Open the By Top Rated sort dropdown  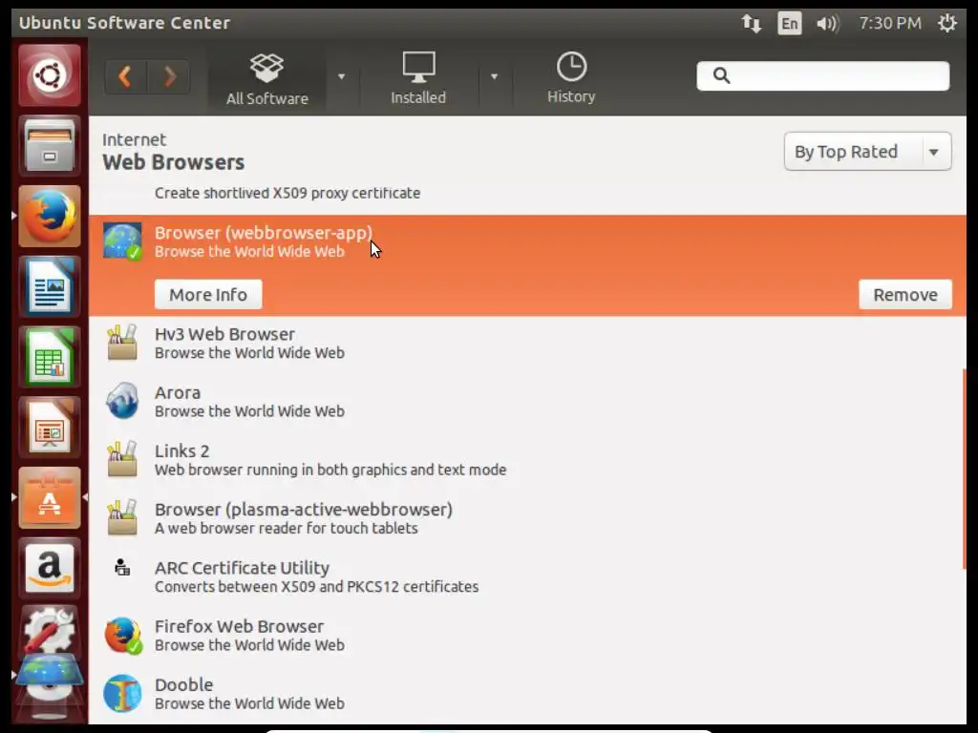[x=867, y=152]
